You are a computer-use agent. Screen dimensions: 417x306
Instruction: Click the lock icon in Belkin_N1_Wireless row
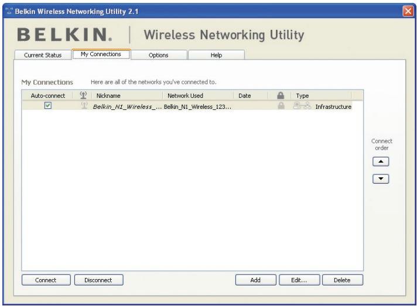click(x=281, y=106)
